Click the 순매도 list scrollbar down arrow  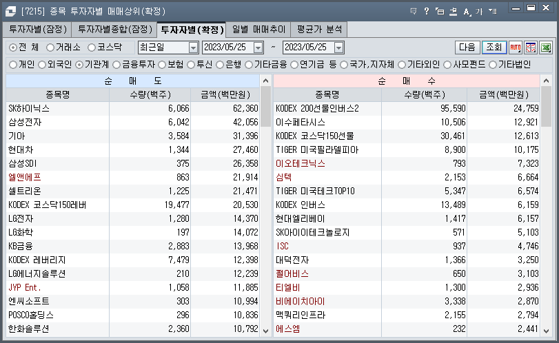[x=265, y=331]
